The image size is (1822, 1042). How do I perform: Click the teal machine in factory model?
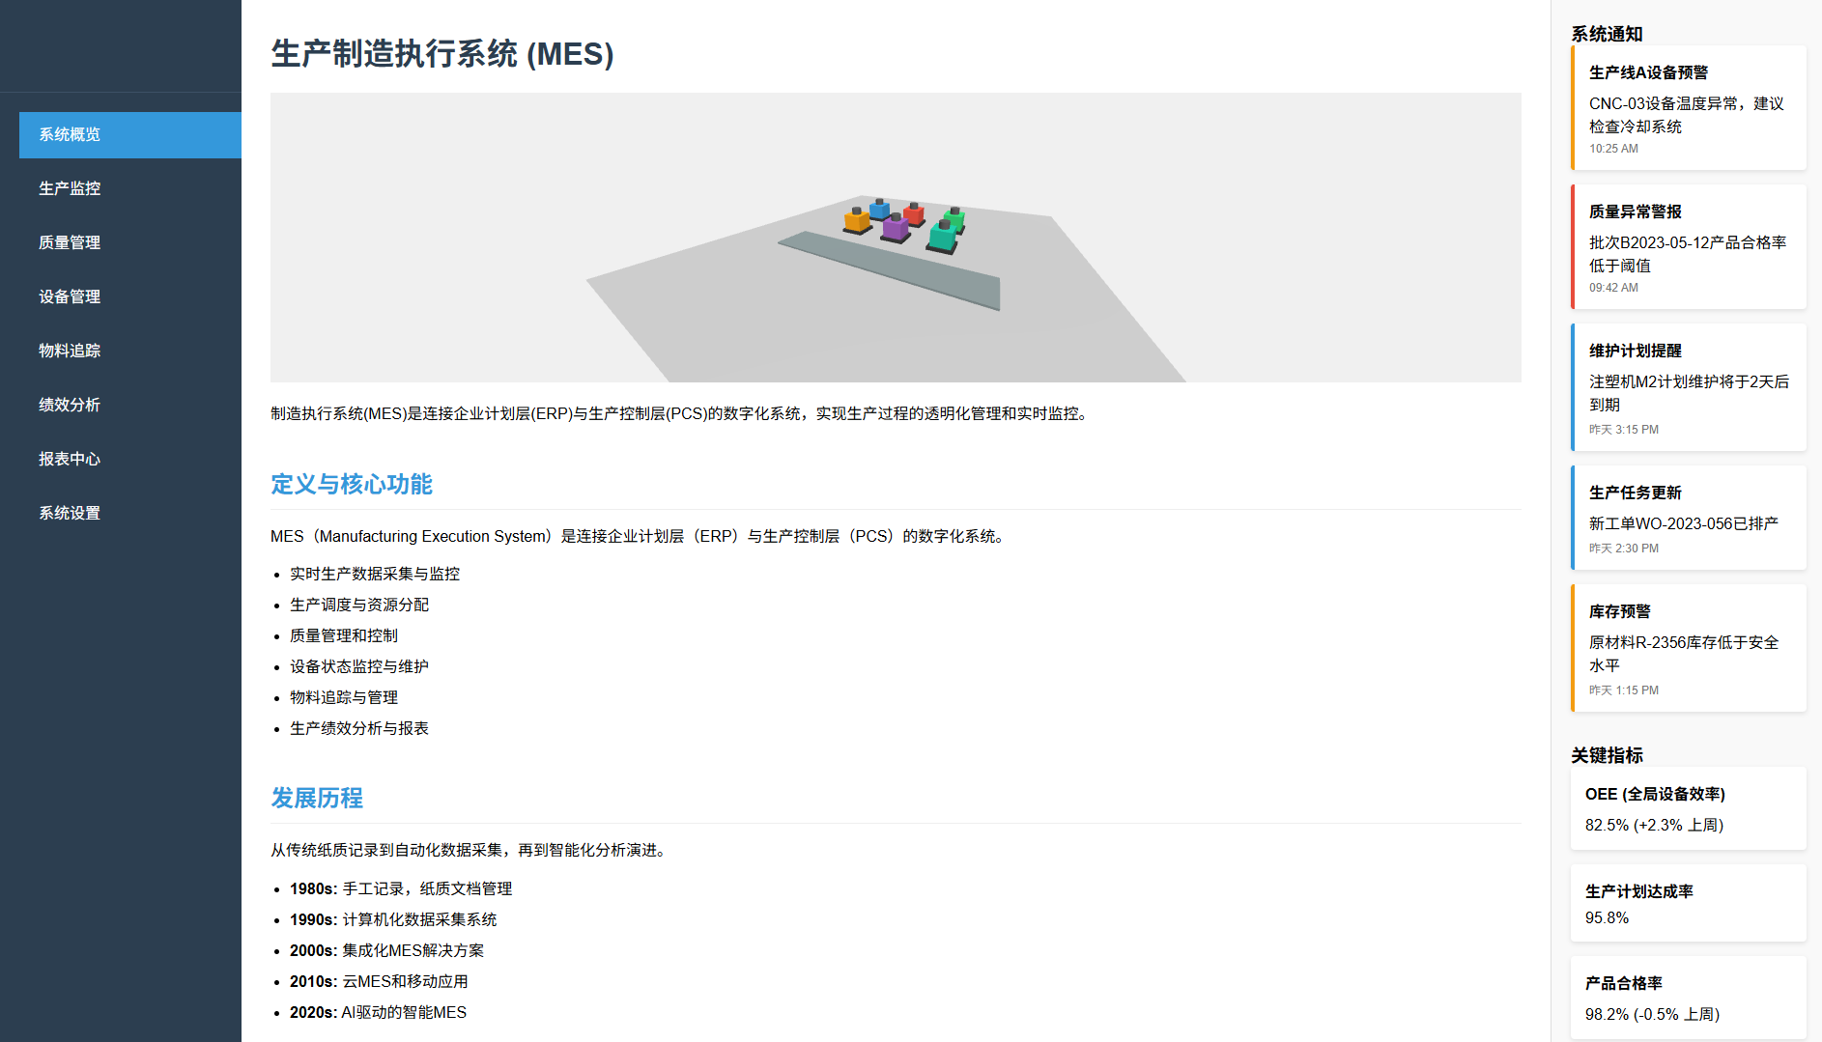pos(942,237)
